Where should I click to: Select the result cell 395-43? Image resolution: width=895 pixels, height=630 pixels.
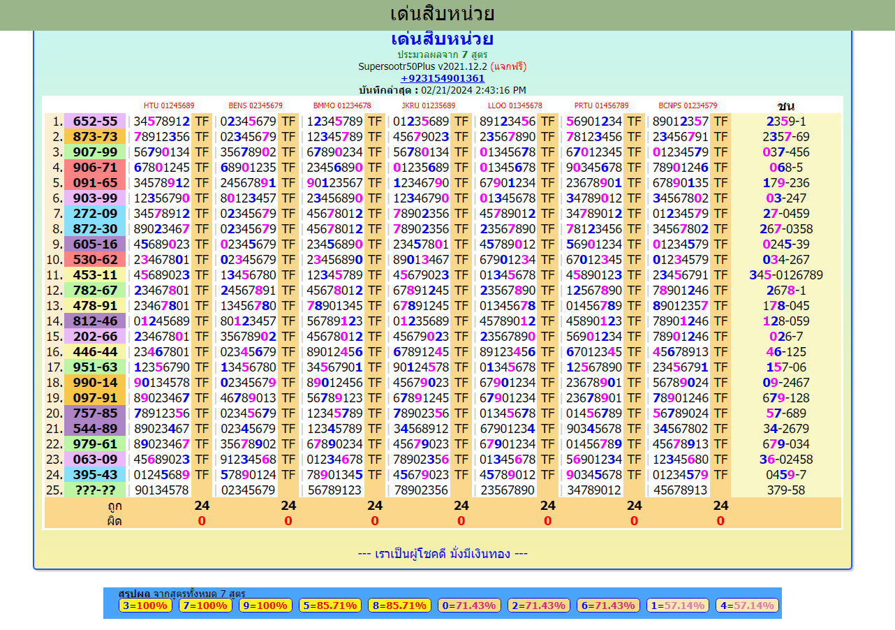click(95, 474)
